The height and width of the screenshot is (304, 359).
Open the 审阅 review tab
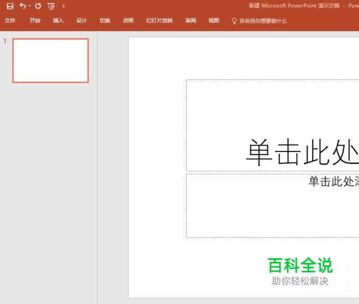point(190,21)
